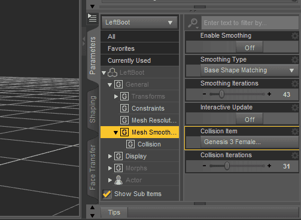The height and width of the screenshot is (220, 301).
Task: Click the search magnifier icon
Action: [193, 23]
